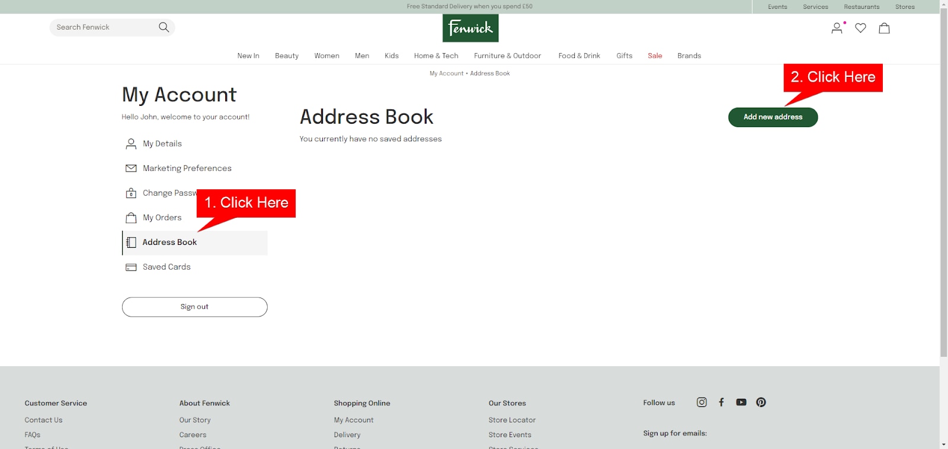Image resolution: width=948 pixels, height=449 pixels.
Task: Click the My Orders bag icon
Action: 131,218
